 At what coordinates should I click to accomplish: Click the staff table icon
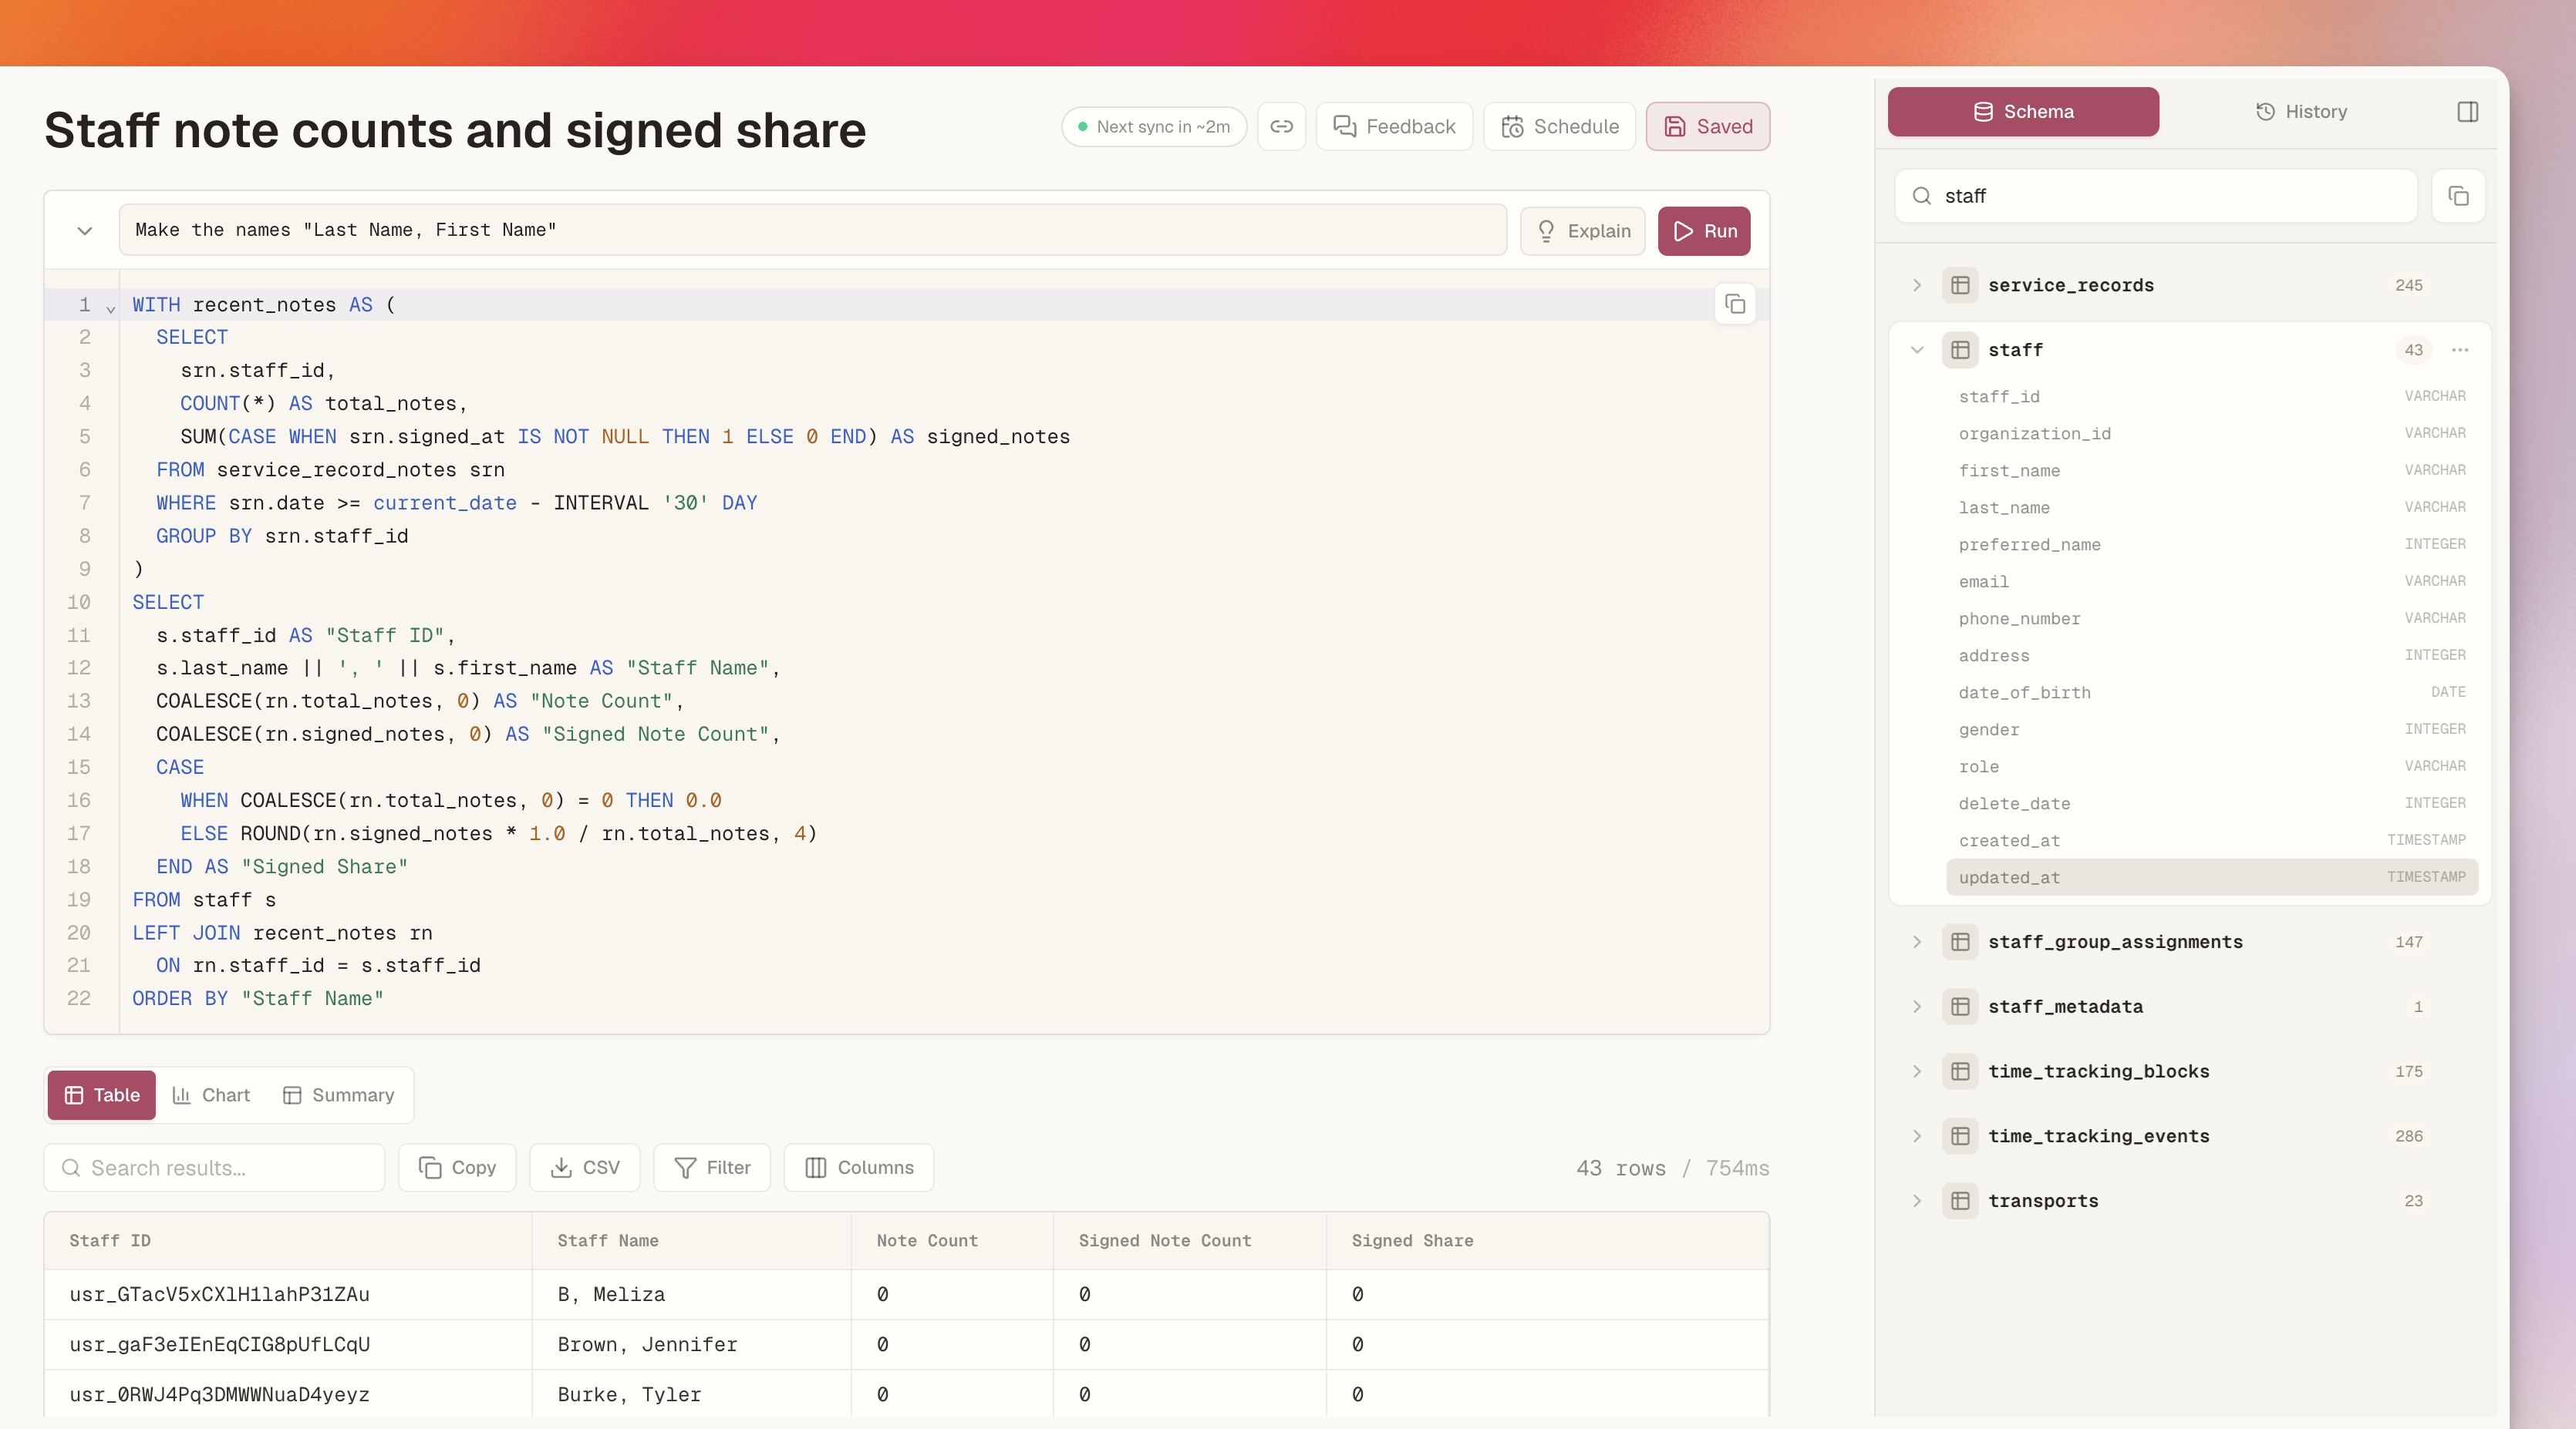[1960, 350]
